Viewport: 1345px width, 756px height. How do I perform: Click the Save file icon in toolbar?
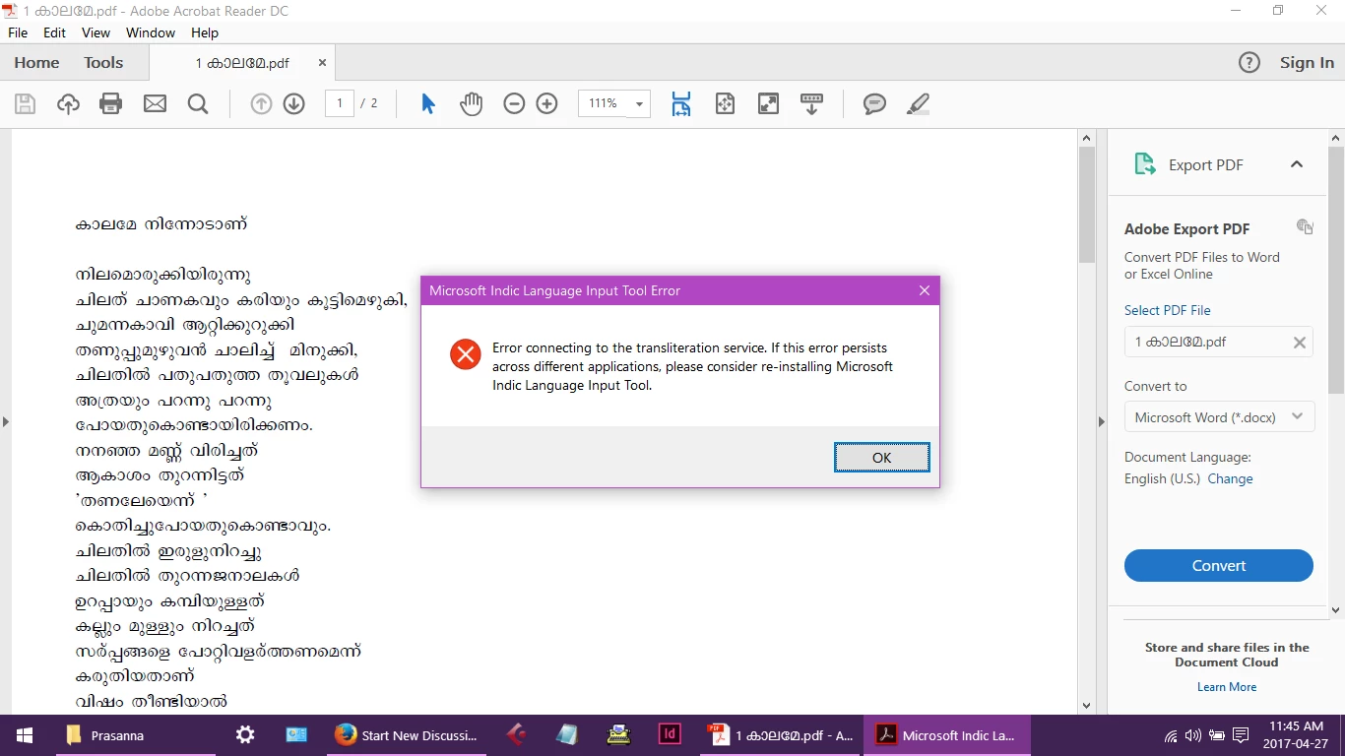(25, 103)
